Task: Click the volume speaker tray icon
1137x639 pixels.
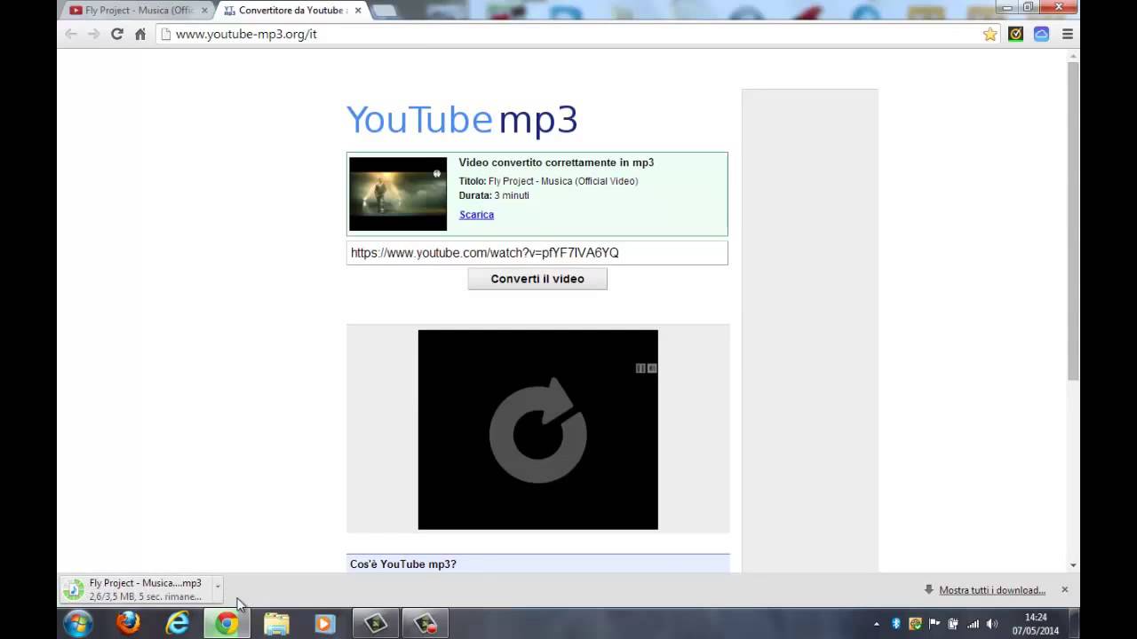Action: tap(992, 624)
